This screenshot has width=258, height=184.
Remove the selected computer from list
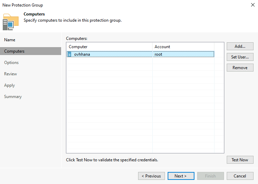pyautogui.click(x=240, y=68)
